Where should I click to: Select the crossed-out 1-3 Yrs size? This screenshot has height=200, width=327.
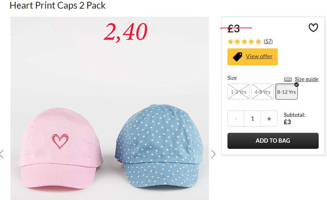pos(239,91)
